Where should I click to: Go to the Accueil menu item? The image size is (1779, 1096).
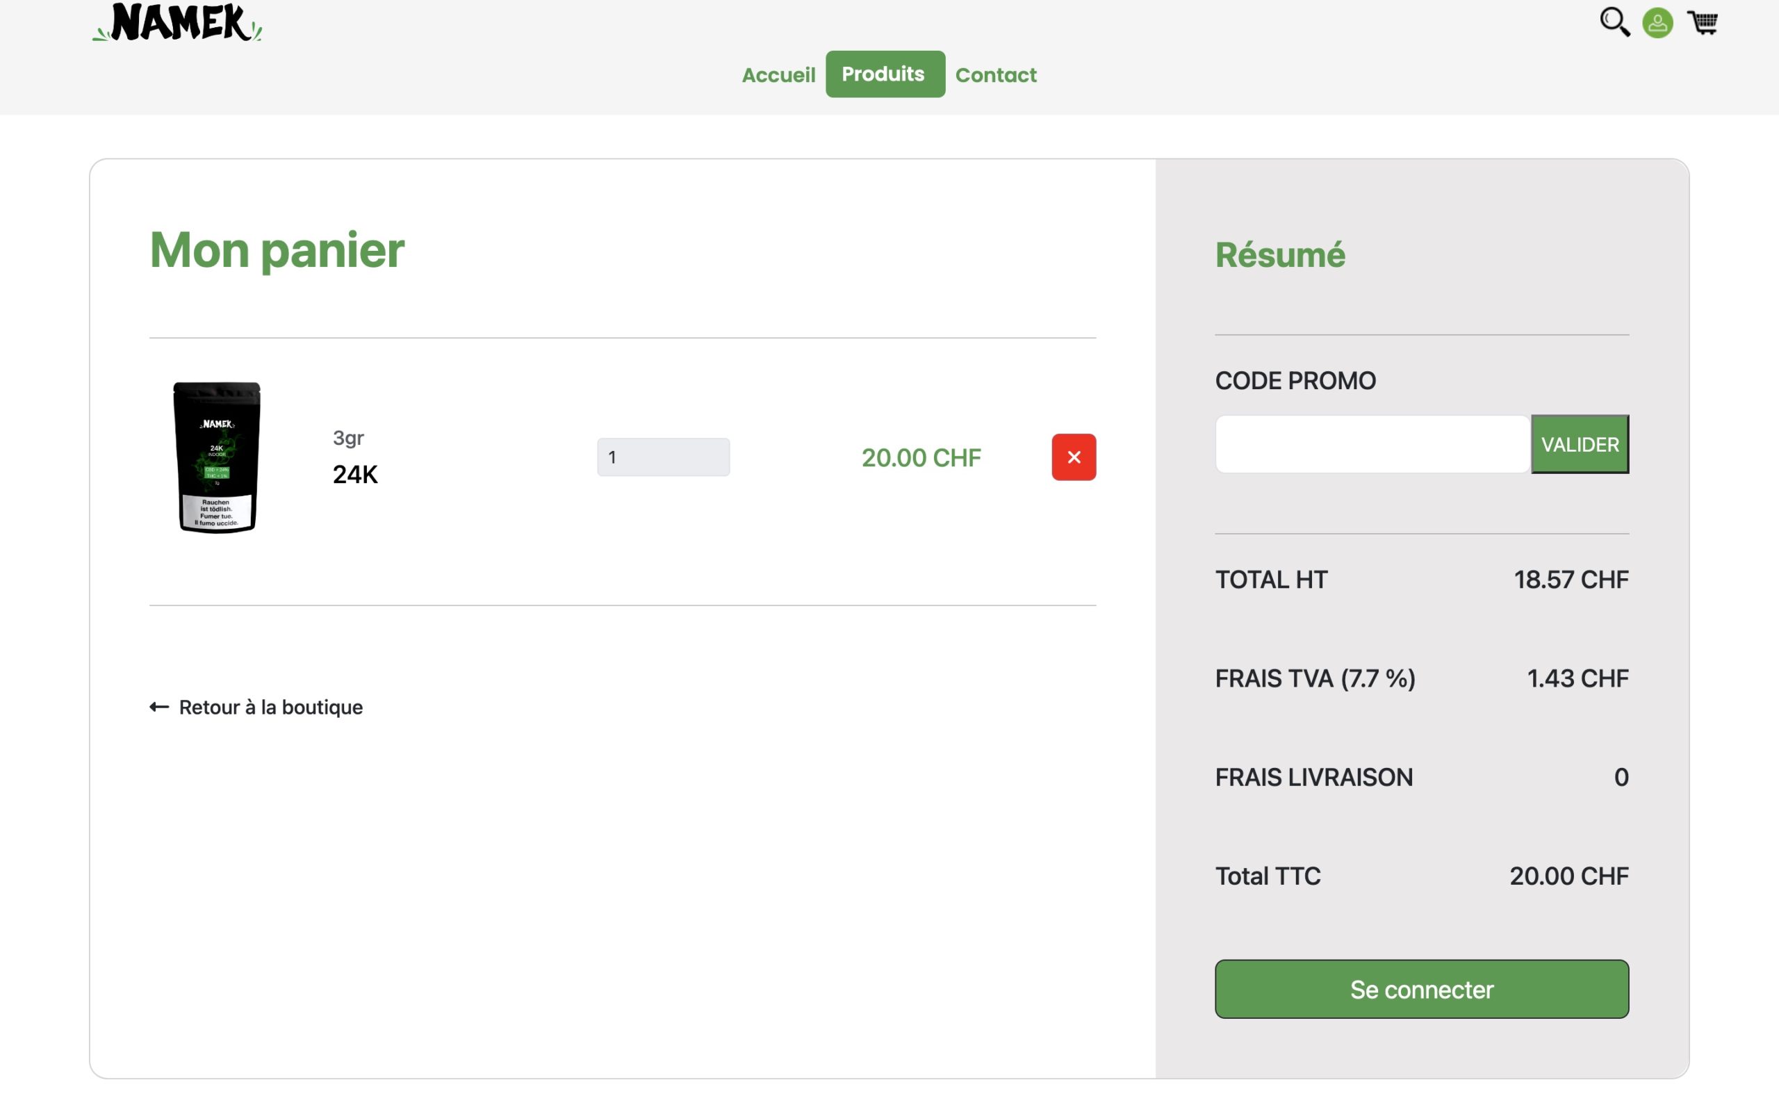pos(778,74)
